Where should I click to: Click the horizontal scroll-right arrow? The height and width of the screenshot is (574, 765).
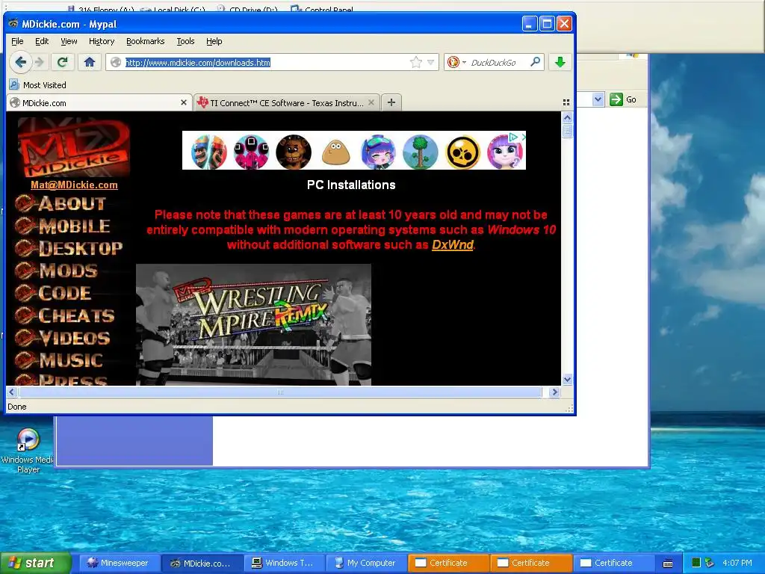[x=554, y=392]
